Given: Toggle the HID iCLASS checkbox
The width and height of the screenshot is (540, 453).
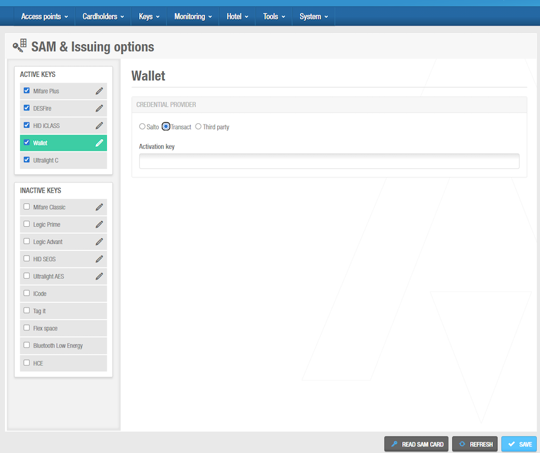Looking at the screenshot, I should [27, 125].
